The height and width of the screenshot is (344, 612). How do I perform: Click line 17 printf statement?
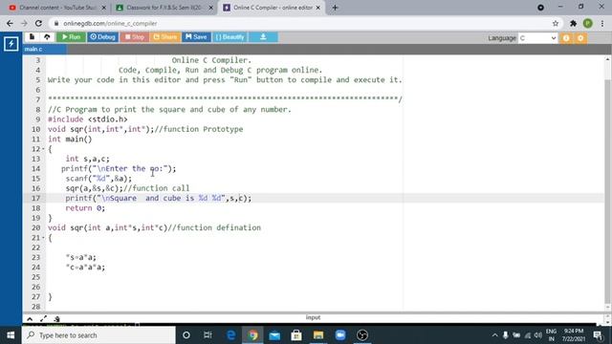(159, 198)
